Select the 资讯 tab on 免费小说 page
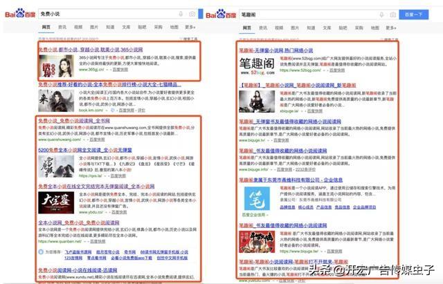This screenshot has width=443, height=284. 62,27
